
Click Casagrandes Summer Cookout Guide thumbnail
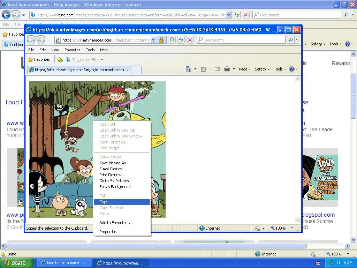(x=320, y=178)
